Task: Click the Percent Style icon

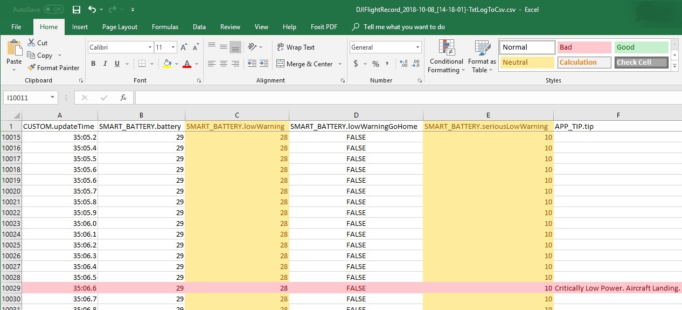Action: click(x=375, y=64)
